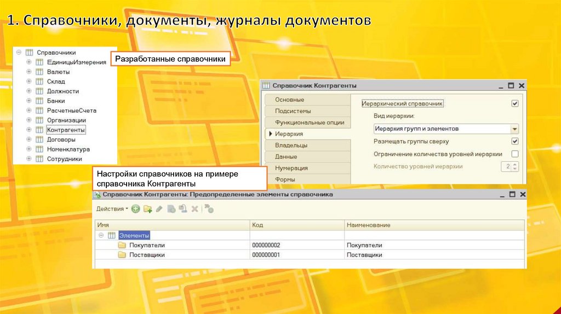
Task: Switch to the Подсистемы tab
Action: pyautogui.click(x=308, y=111)
